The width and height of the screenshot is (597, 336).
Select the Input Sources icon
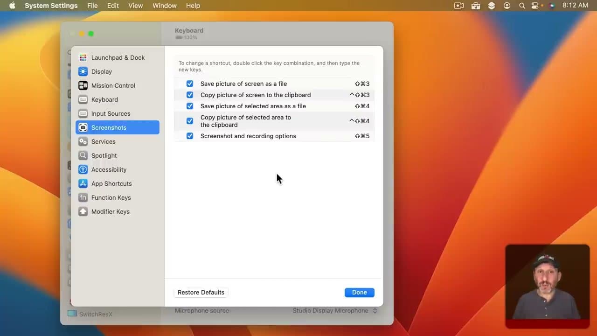point(83,113)
